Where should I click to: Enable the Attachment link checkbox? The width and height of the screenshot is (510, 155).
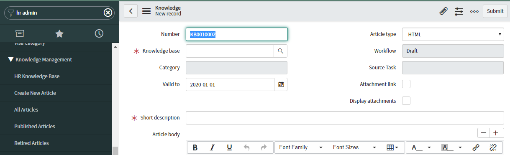click(x=406, y=84)
